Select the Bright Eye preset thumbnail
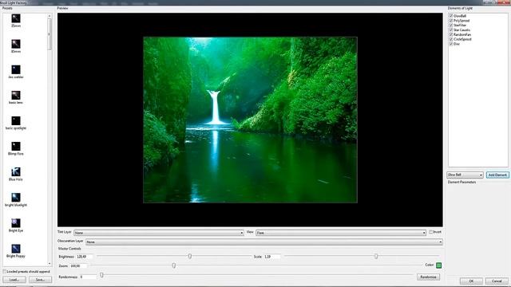 click(x=16, y=223)
